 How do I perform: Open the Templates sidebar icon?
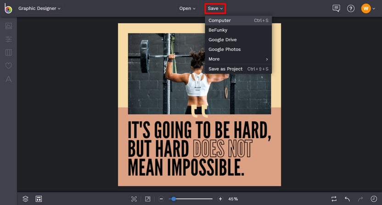coord(9,52)
